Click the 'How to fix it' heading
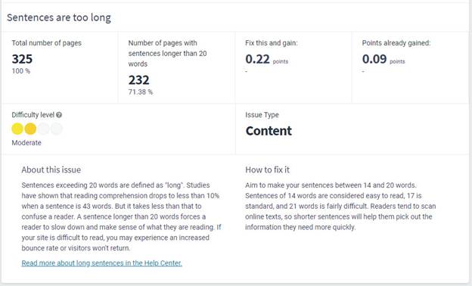 pyautogui.click(x=267, y=169)
